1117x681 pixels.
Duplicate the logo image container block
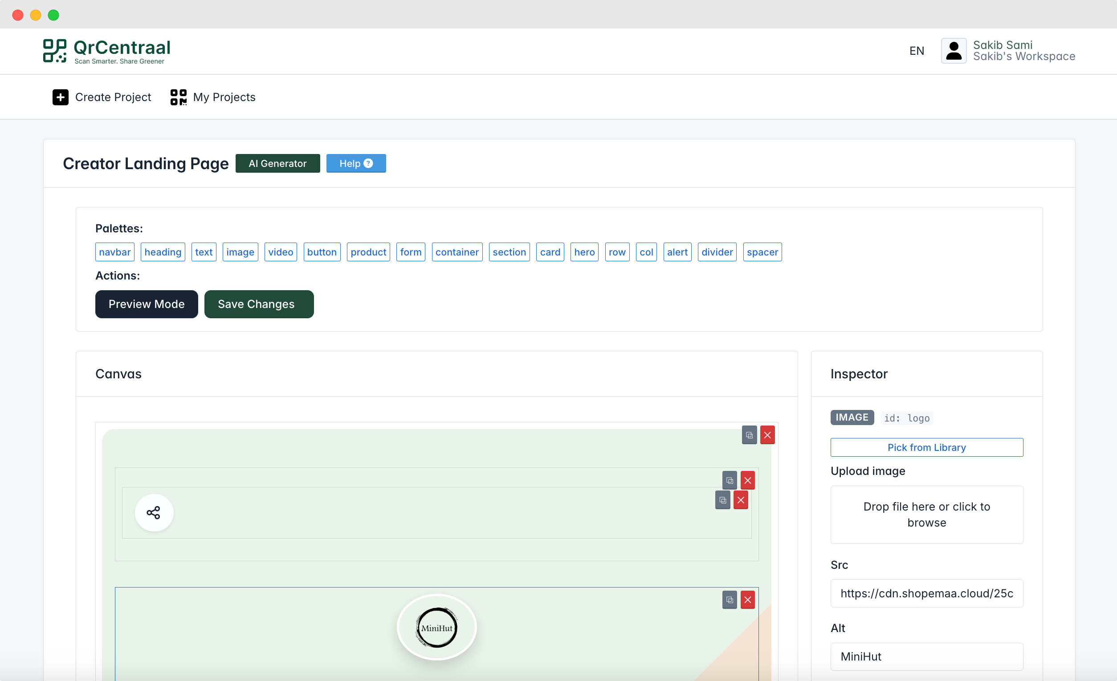[729, 600]
